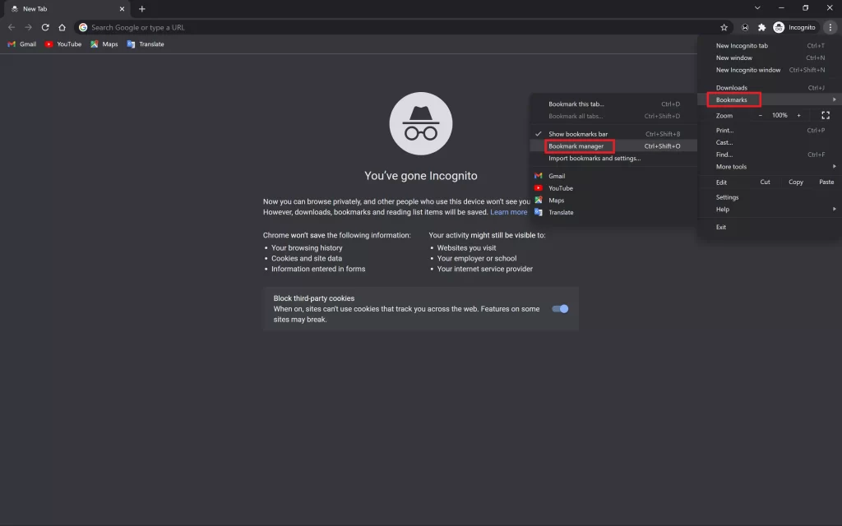Select Gmail in the Bookmarks submenu
Screen dimensions: 842x526
pyautogui.click(x=613, y=176)
